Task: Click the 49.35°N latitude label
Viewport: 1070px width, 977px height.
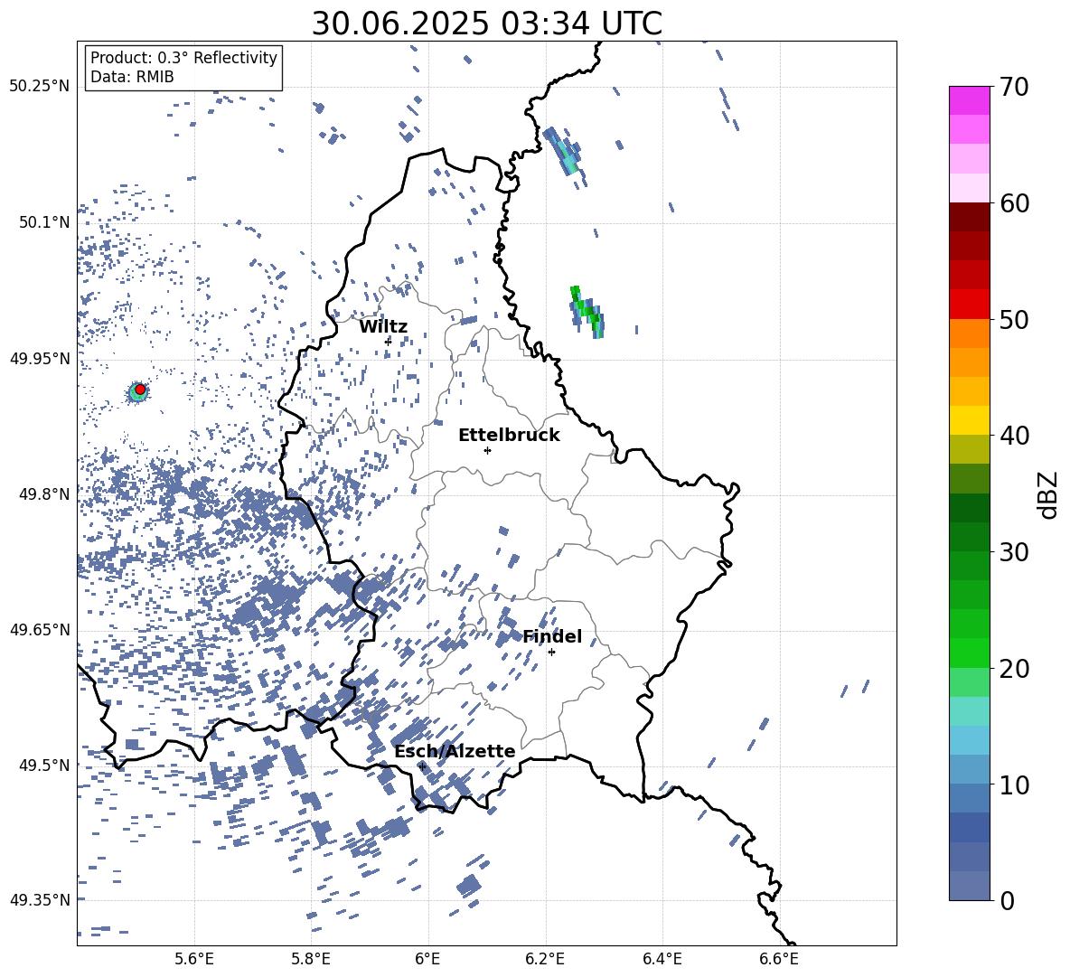Action: (x=40, y=900)
